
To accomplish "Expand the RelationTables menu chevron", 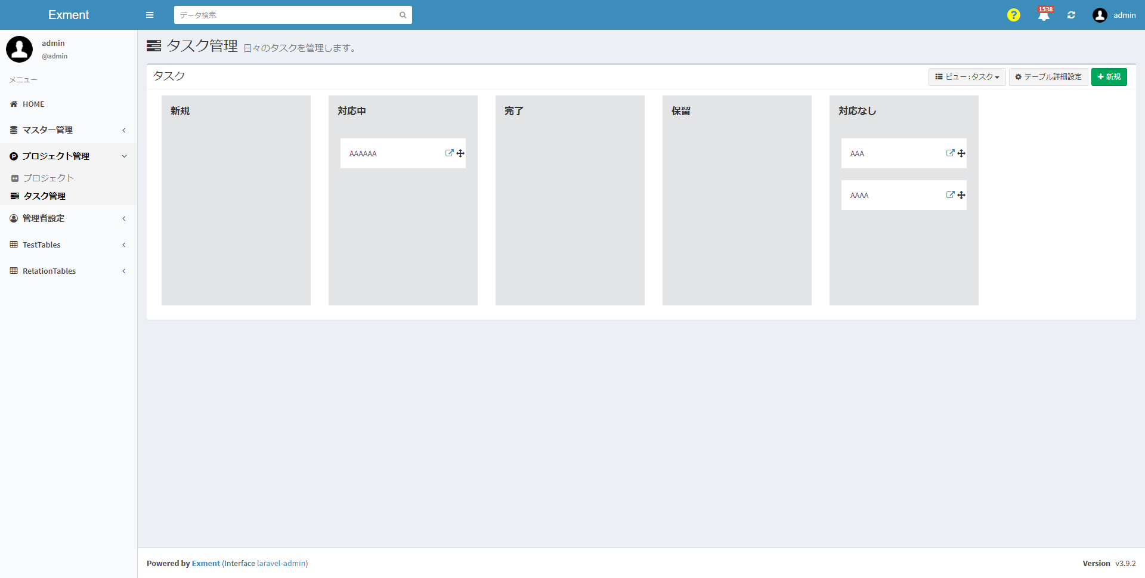I will pyautogui.click(x=124, y=271).
